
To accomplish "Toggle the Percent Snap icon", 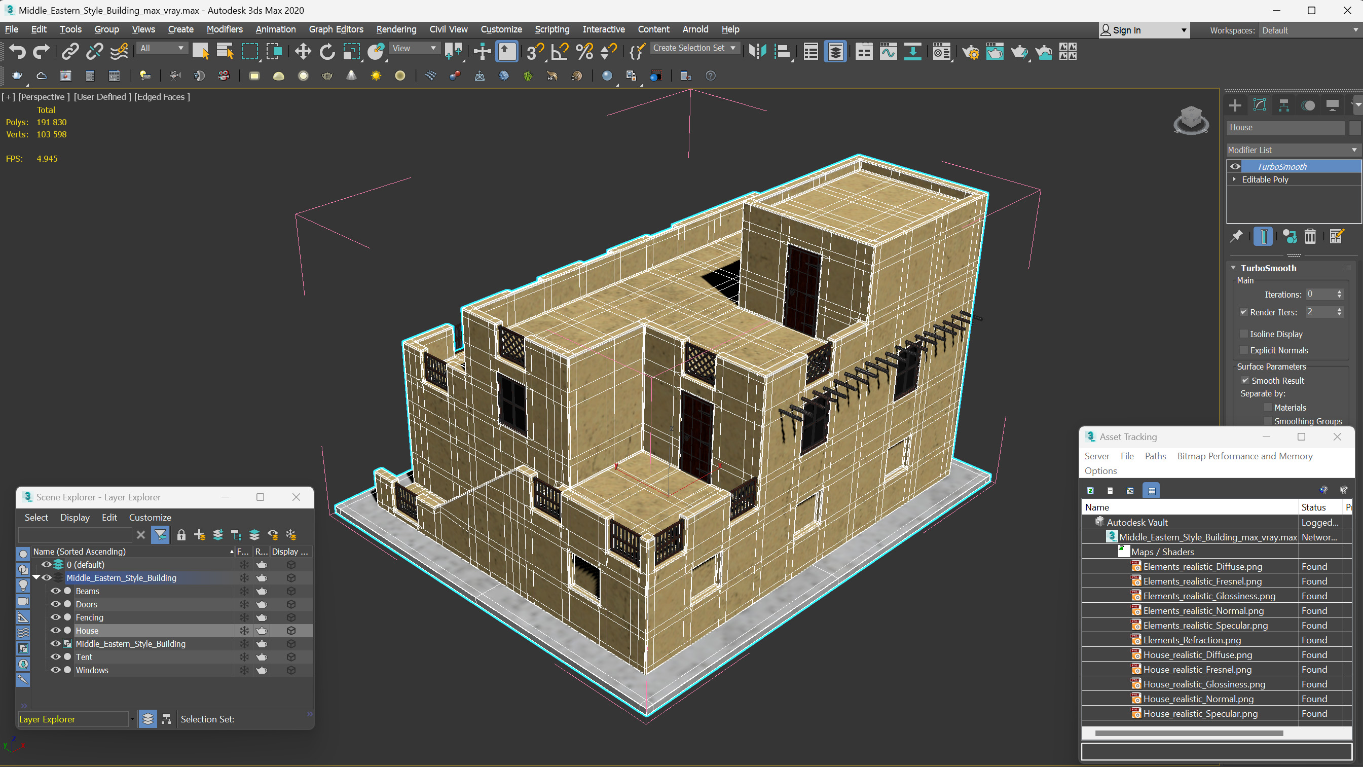I will pos(584,52).
